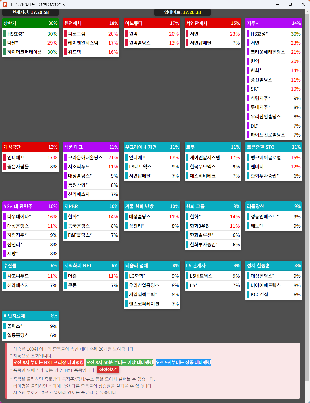The height and width of the screenshot is (403, 310).
Task: Click 엔비티 stock row
Action: coord(274,167)
